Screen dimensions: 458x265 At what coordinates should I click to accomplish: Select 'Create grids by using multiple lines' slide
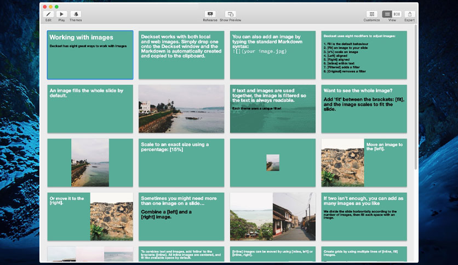coord(364,254)
